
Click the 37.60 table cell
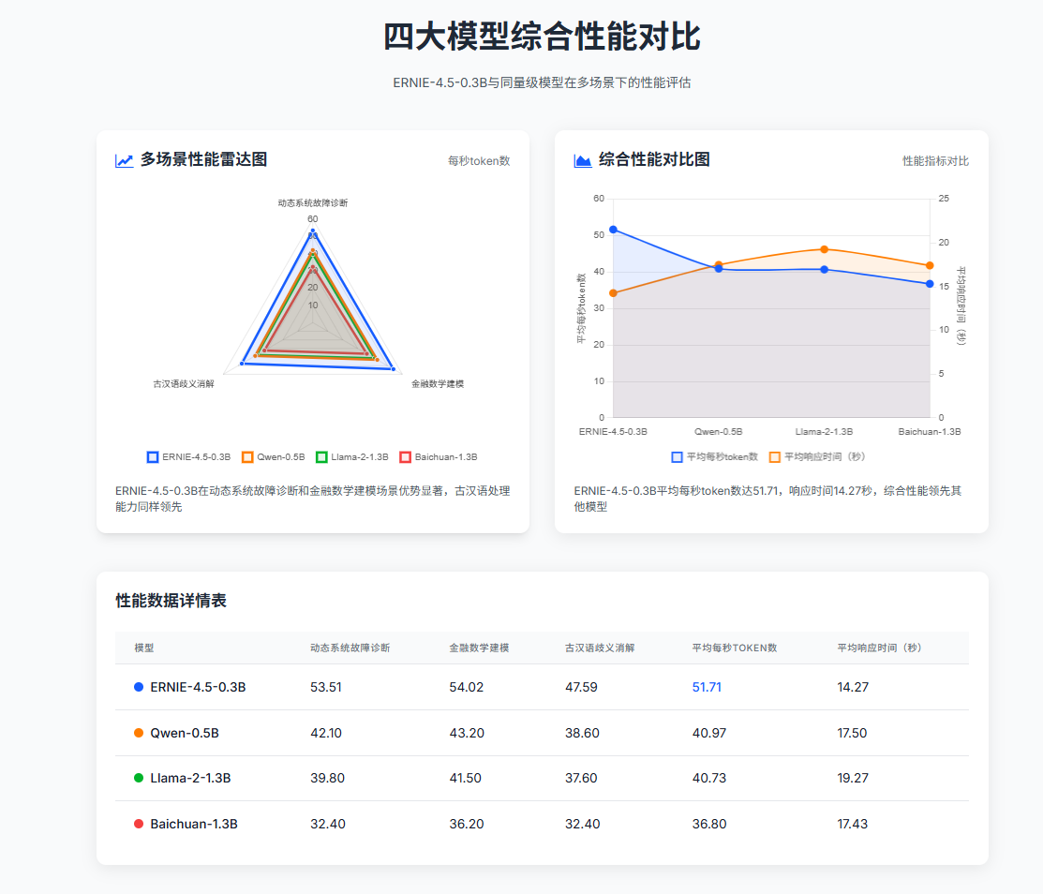581,778
